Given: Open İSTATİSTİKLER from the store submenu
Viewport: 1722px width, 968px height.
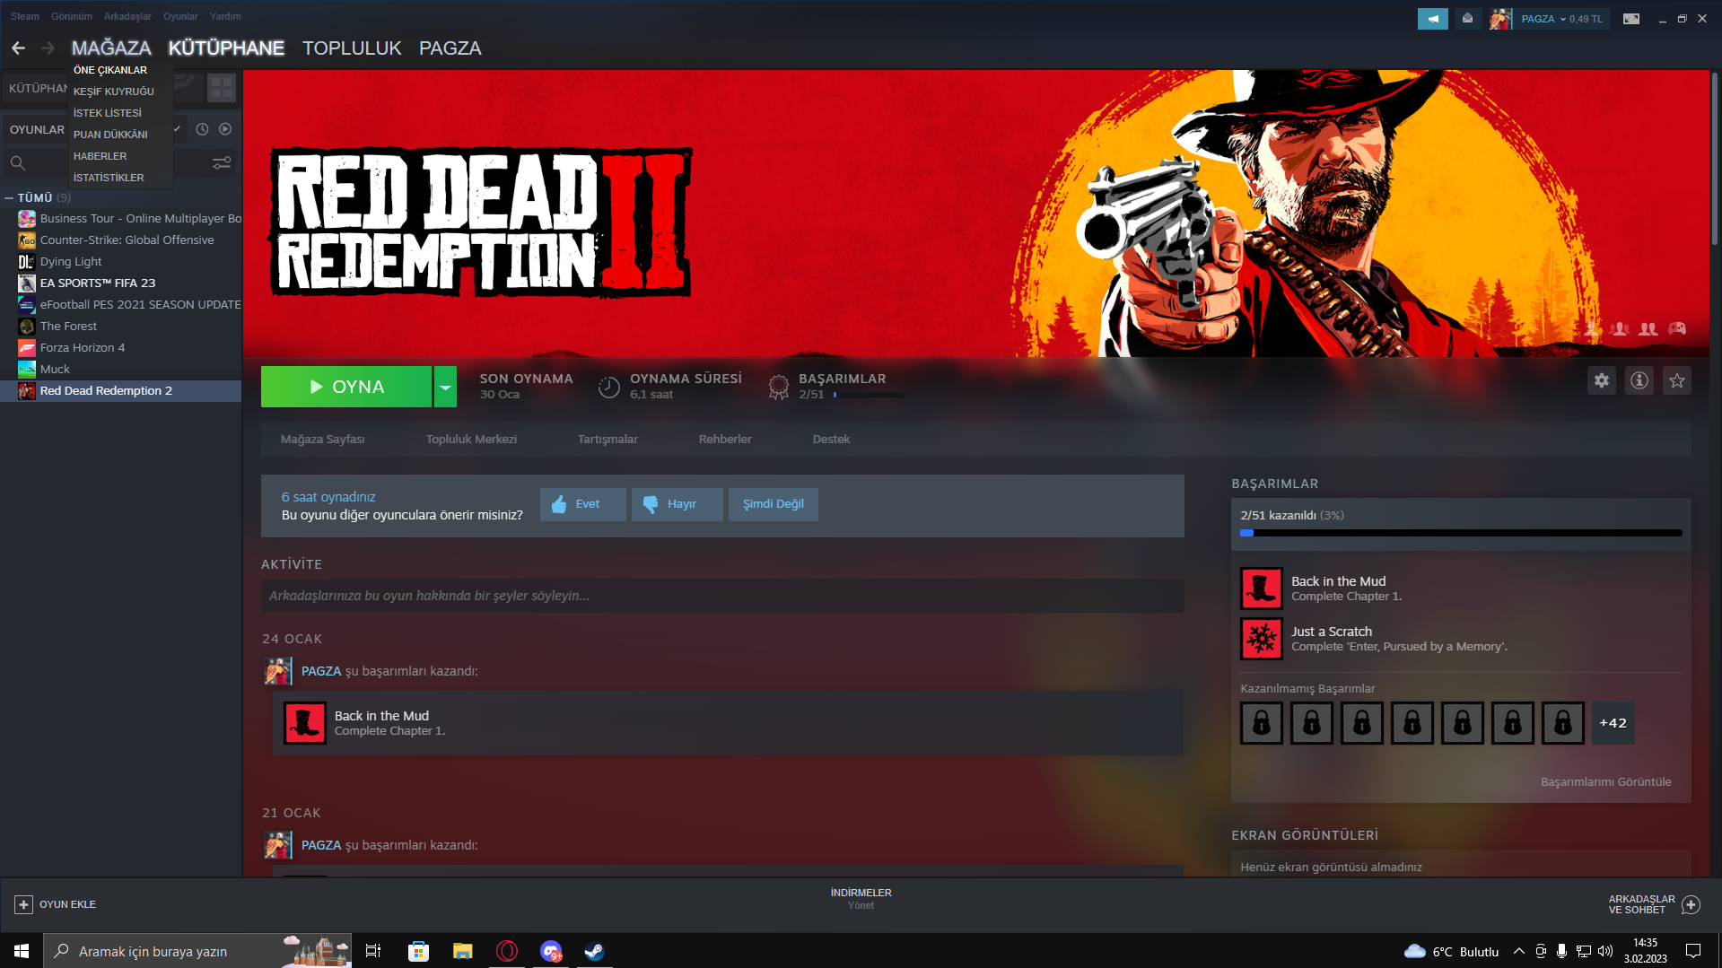Looking at the screenshot, I should coord(109,178).
